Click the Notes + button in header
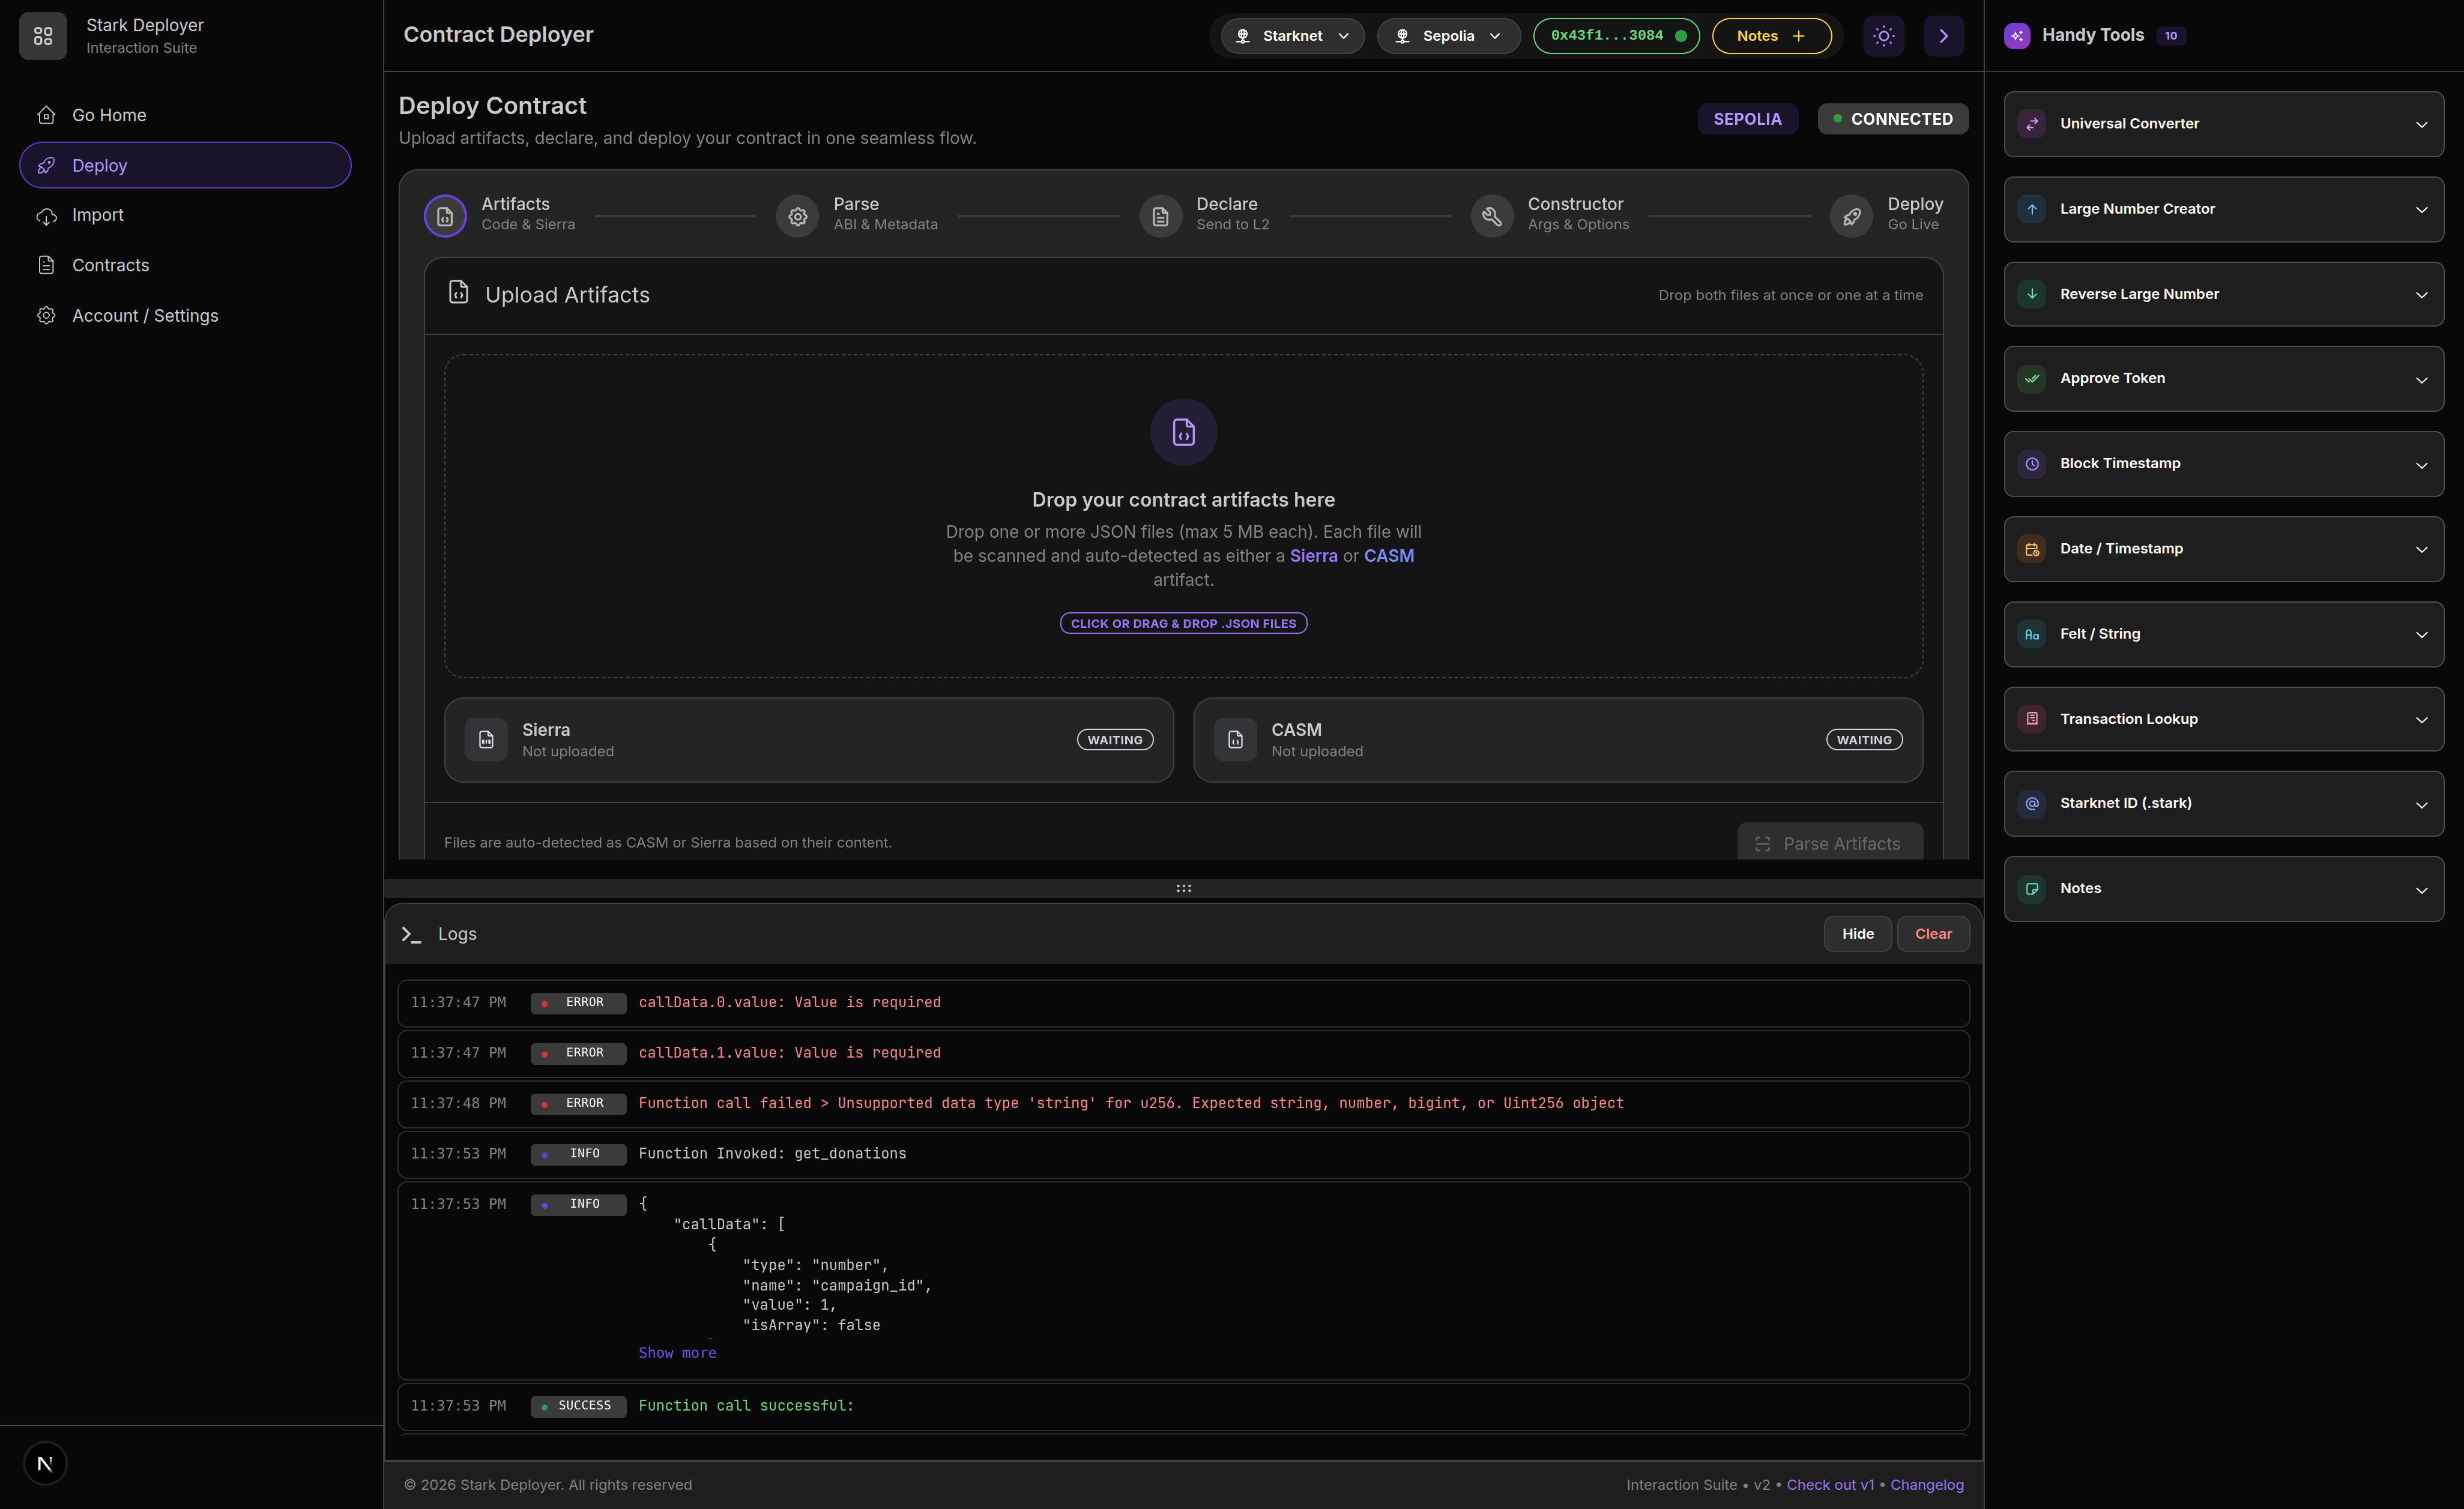2464x1509 pixels. (x=1771, y=36)
